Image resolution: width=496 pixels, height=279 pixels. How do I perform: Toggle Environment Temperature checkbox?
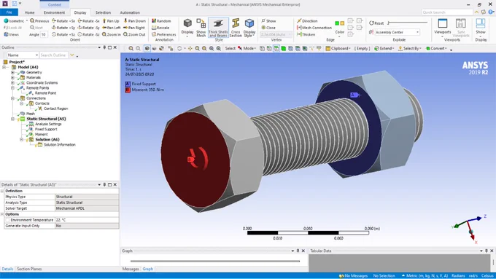point(7,220)
